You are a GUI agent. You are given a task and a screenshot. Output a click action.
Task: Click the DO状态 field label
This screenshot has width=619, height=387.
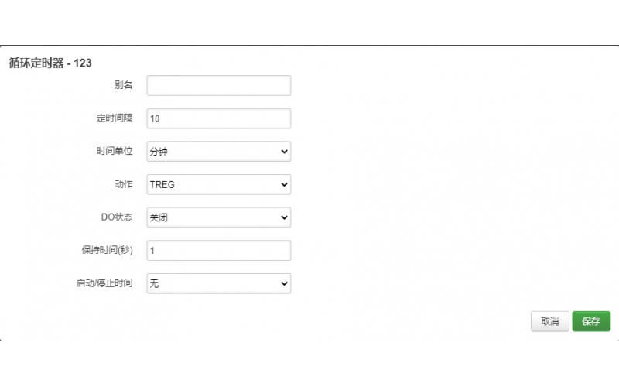(117, 217)
